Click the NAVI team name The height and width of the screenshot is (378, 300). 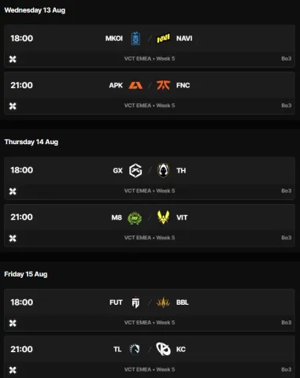pyautogui.click(x=184, y=39)
